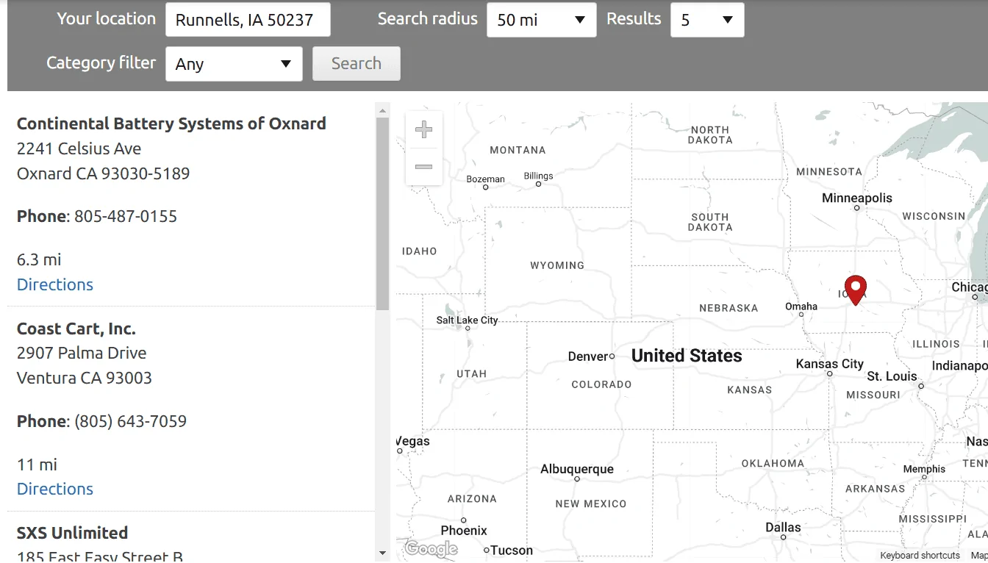Click the Bozeman label on the map
988x563 pixels.
coord(485,179)
